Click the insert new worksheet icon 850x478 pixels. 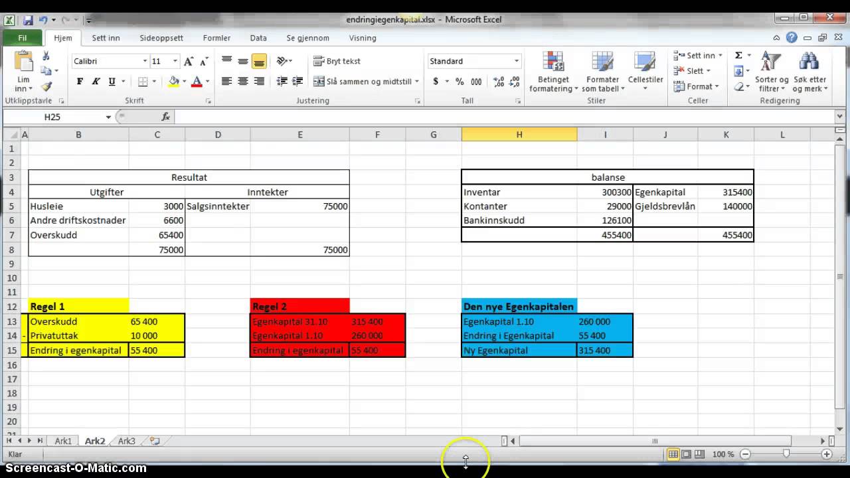click(155, 441)
